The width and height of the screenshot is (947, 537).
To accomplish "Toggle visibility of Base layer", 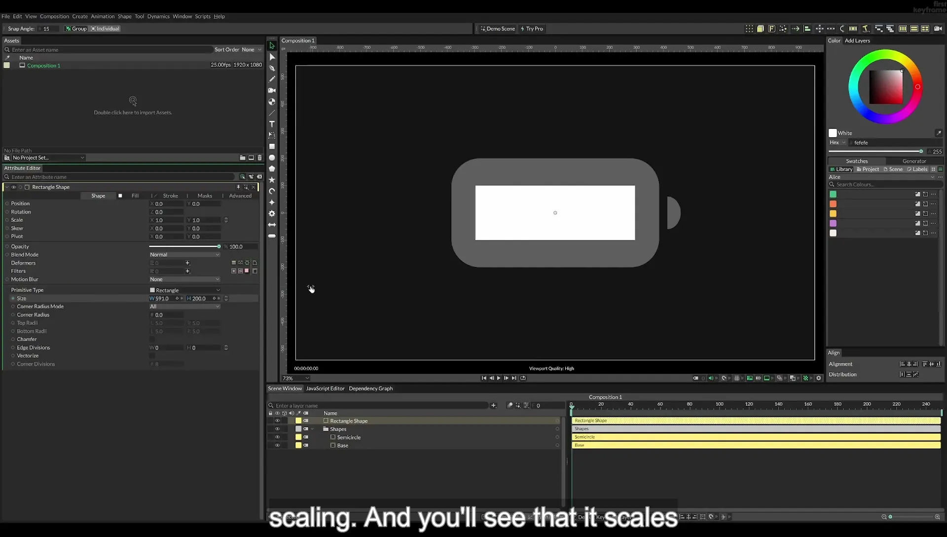I will (277, 446).
